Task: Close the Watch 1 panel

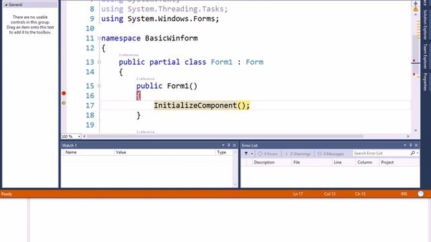Action: pos(234,145)
